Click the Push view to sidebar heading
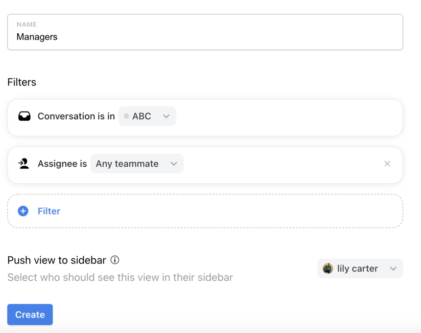Viewport: 421px width, 333px height. [57, 260]
